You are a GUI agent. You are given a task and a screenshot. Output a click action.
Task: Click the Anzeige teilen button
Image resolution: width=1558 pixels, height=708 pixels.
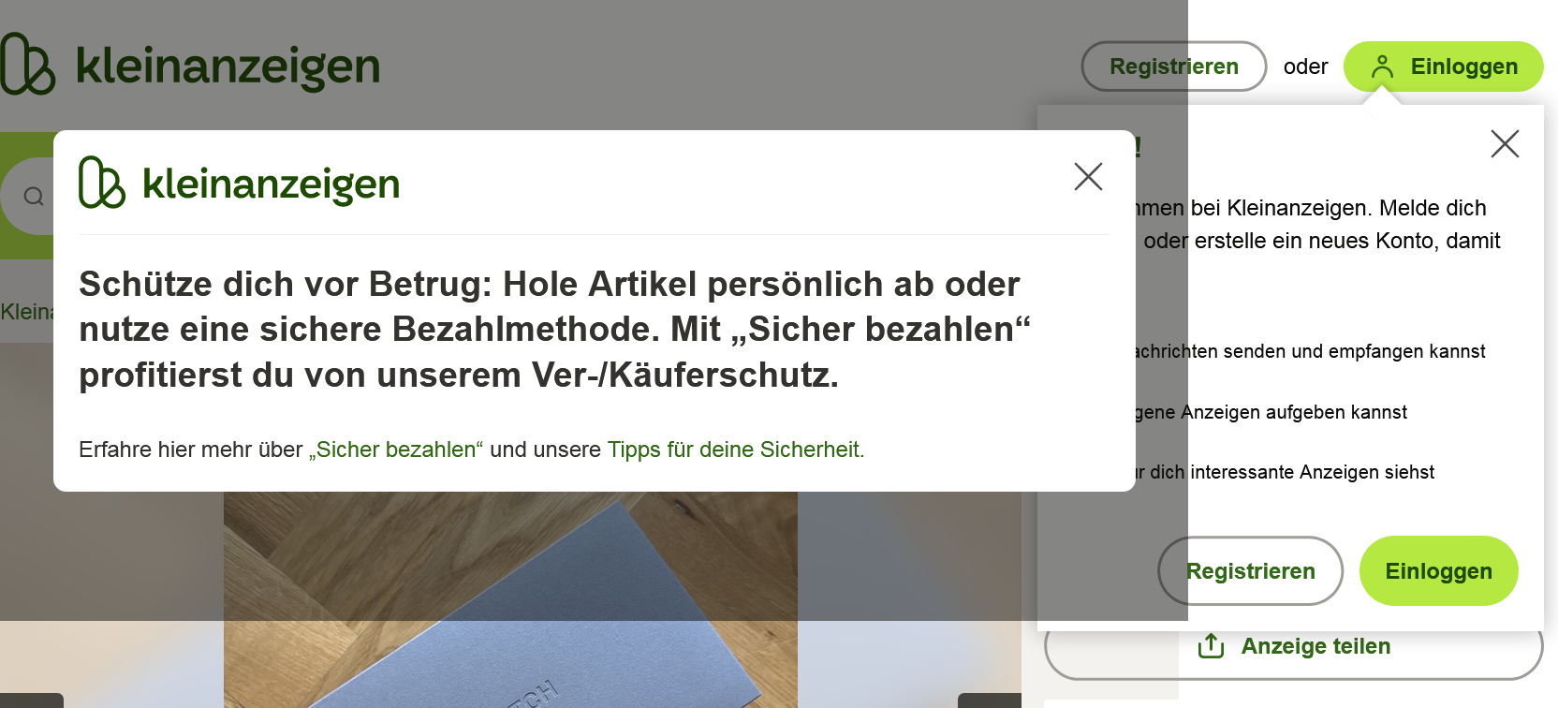(x=1294, y=646)
